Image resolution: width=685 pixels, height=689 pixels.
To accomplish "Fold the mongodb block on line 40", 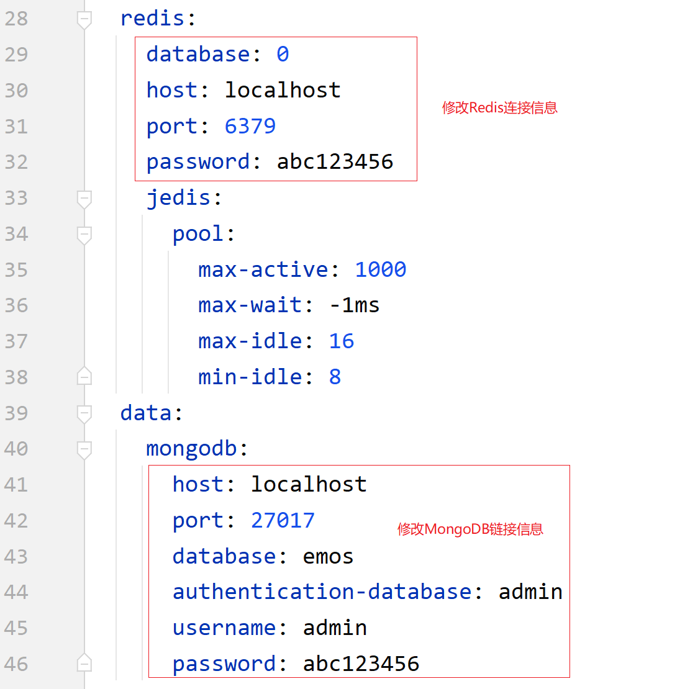I will click(x=84, y=449).
